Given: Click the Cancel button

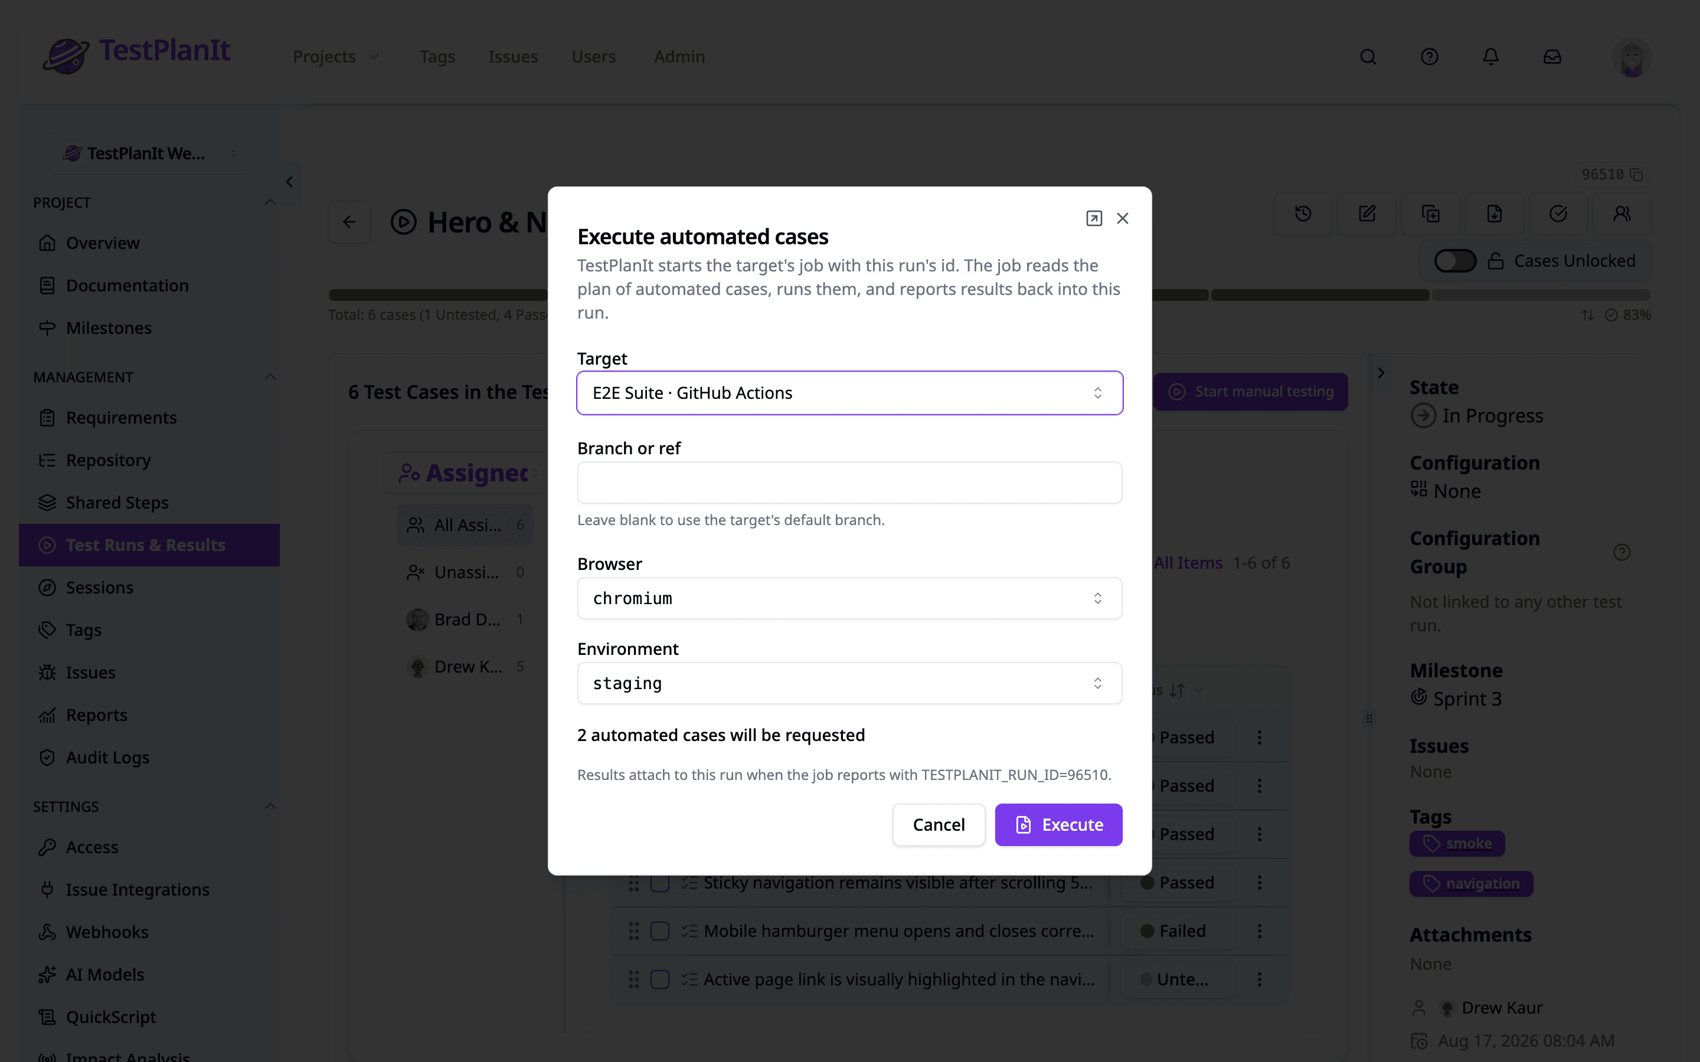Looking at the screenshot, I should pos(939,825).
